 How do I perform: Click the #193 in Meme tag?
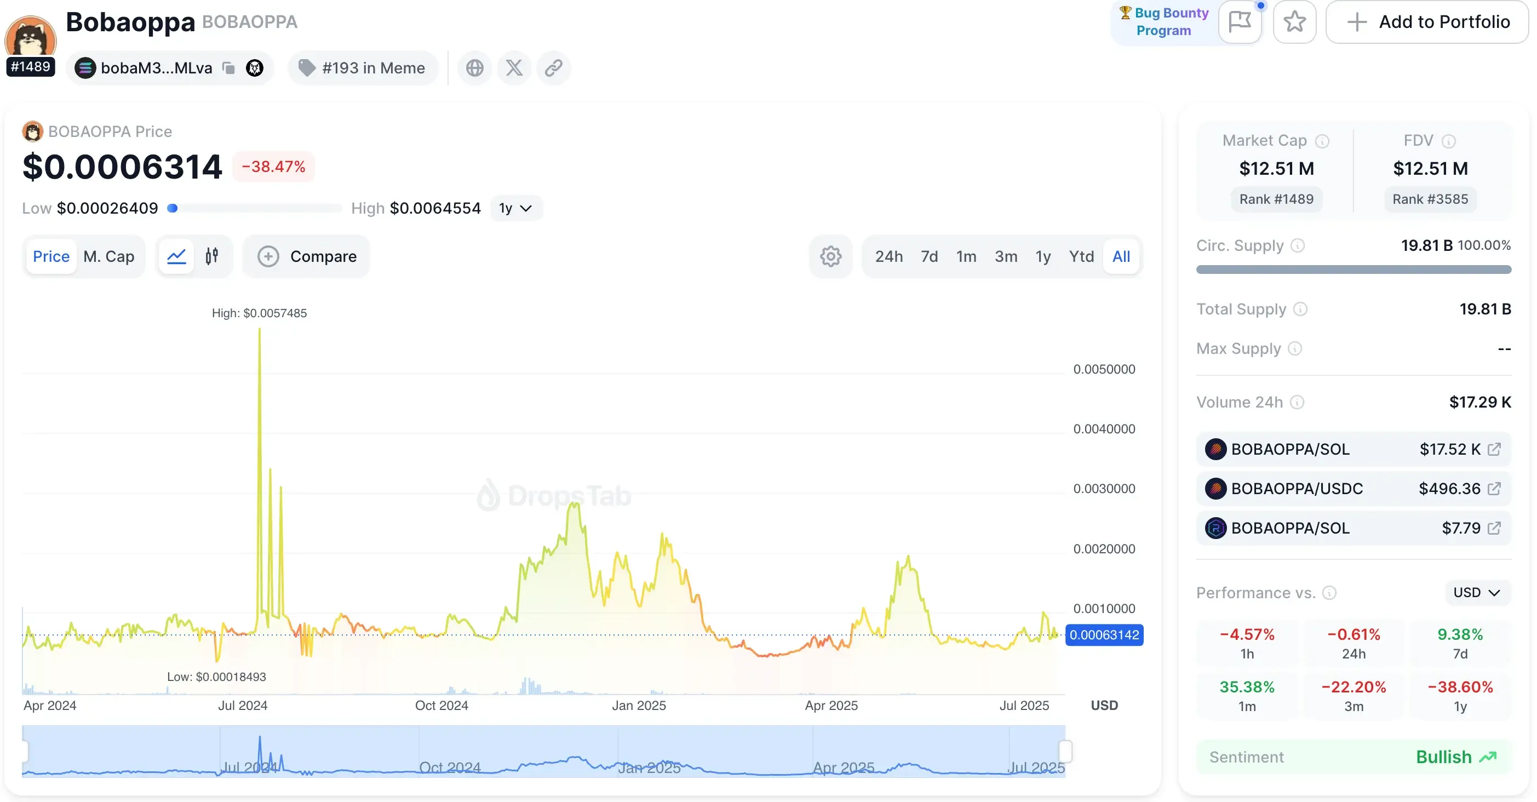click(363, 68)
